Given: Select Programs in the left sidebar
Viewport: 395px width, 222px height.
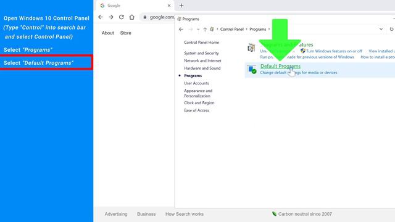Looking at the screenshot, I should [193, 76].
